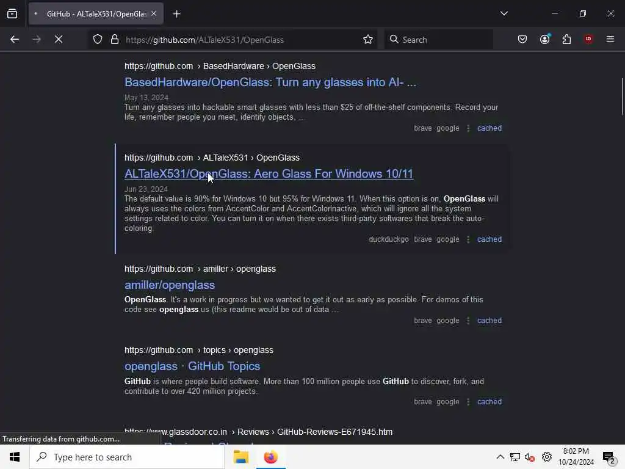The width and height of the screenshot is (625, 469).
Task: Open Save to Pocket icon
Action: (522, 40)
